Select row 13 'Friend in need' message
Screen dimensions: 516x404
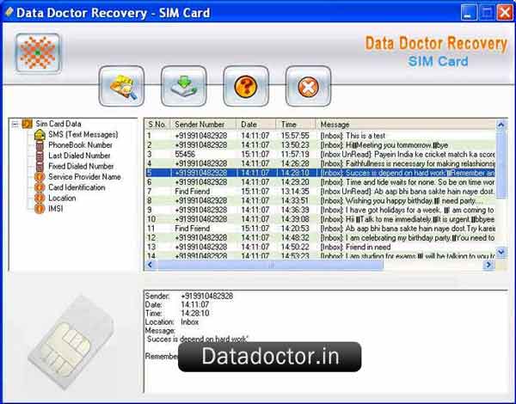click(x=320, y=247)
